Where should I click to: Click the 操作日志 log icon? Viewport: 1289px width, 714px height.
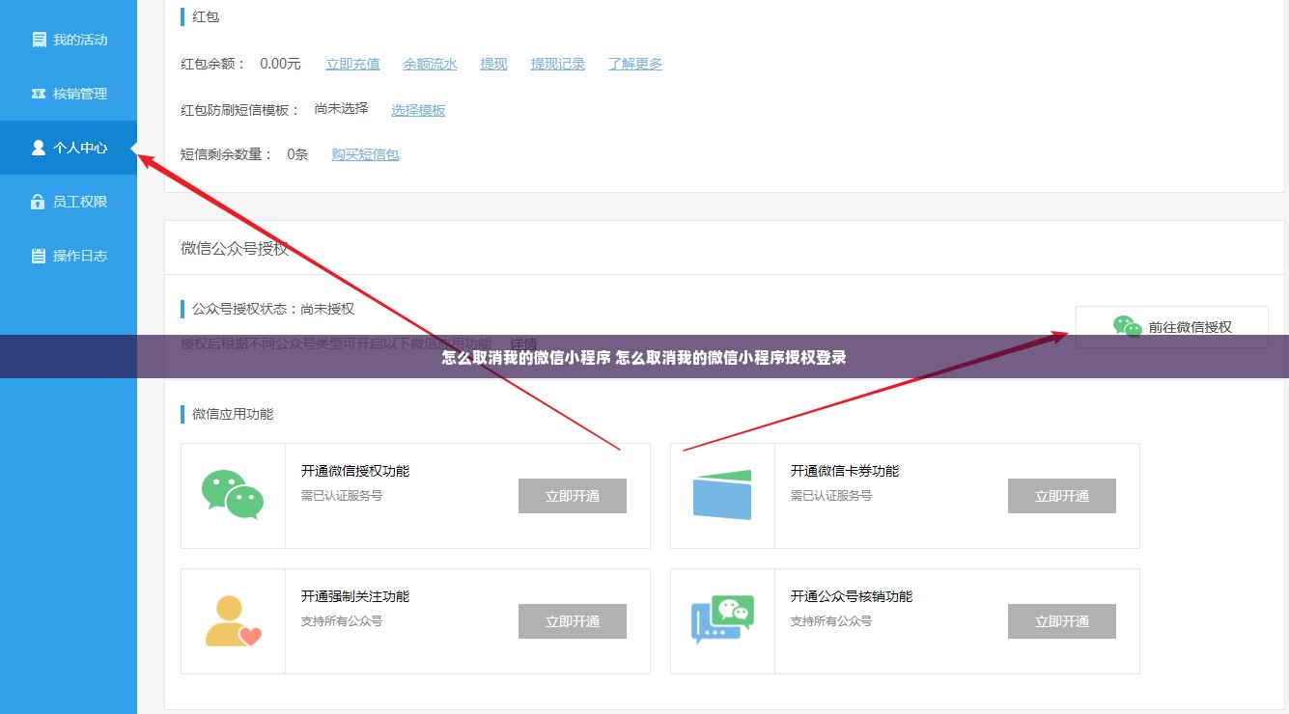click(39, 256)
